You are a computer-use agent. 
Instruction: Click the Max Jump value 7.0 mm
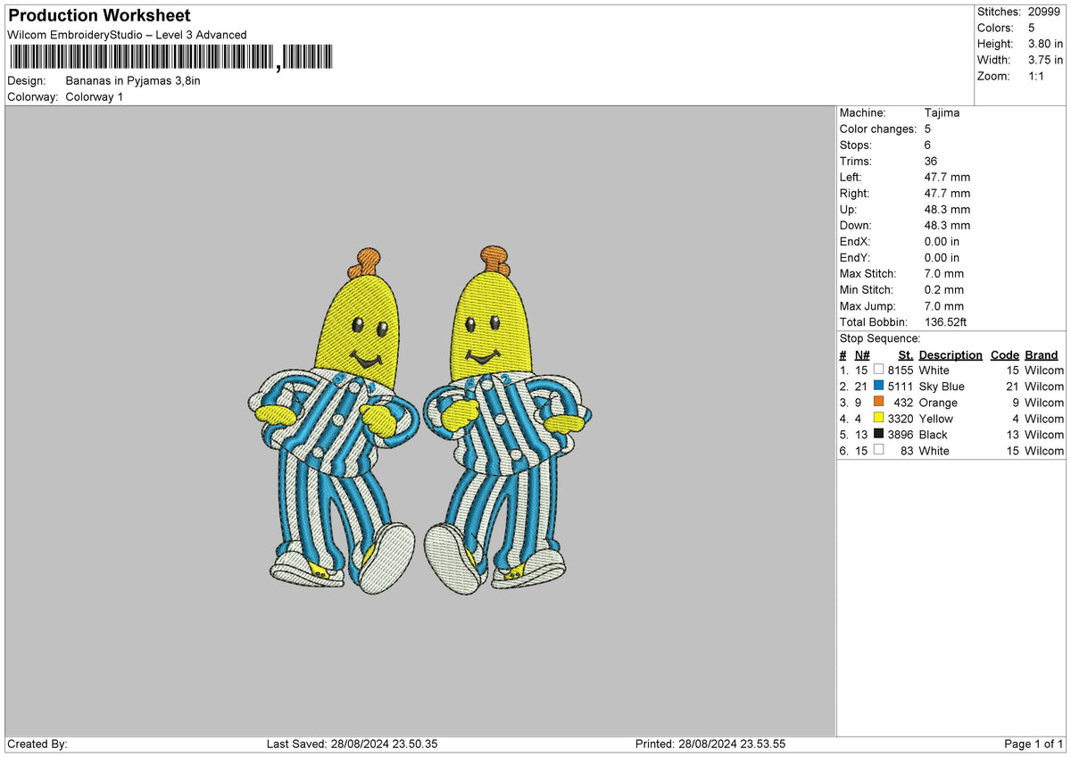pyautogui.click(x=944, y=305)
